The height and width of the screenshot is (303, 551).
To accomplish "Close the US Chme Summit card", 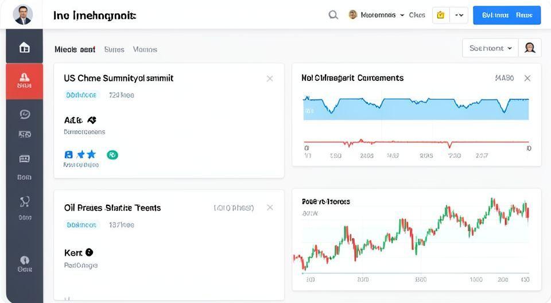I will pos(270,79).
